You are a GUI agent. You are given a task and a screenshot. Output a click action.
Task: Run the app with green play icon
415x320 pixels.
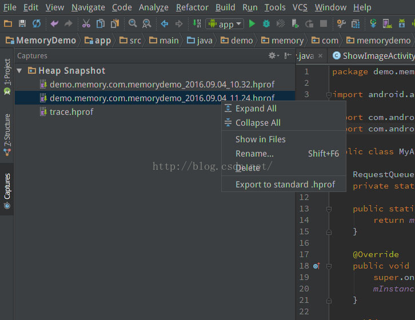click(x=252, y=24)
